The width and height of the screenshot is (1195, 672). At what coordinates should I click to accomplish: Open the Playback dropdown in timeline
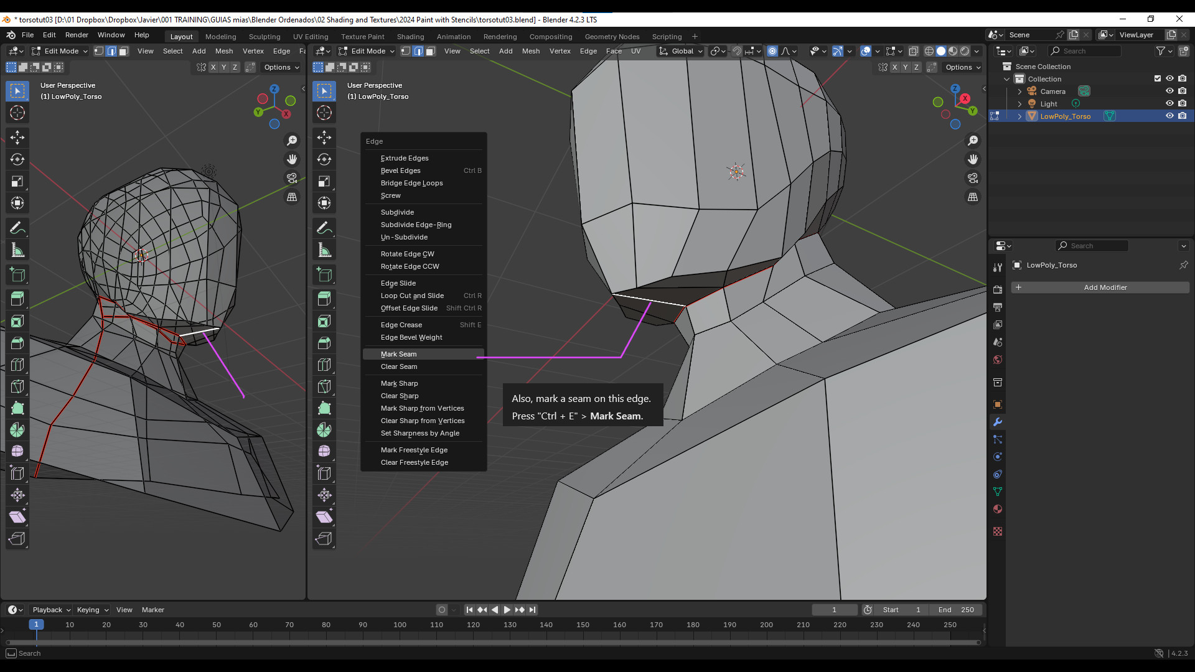coord(51,610)
